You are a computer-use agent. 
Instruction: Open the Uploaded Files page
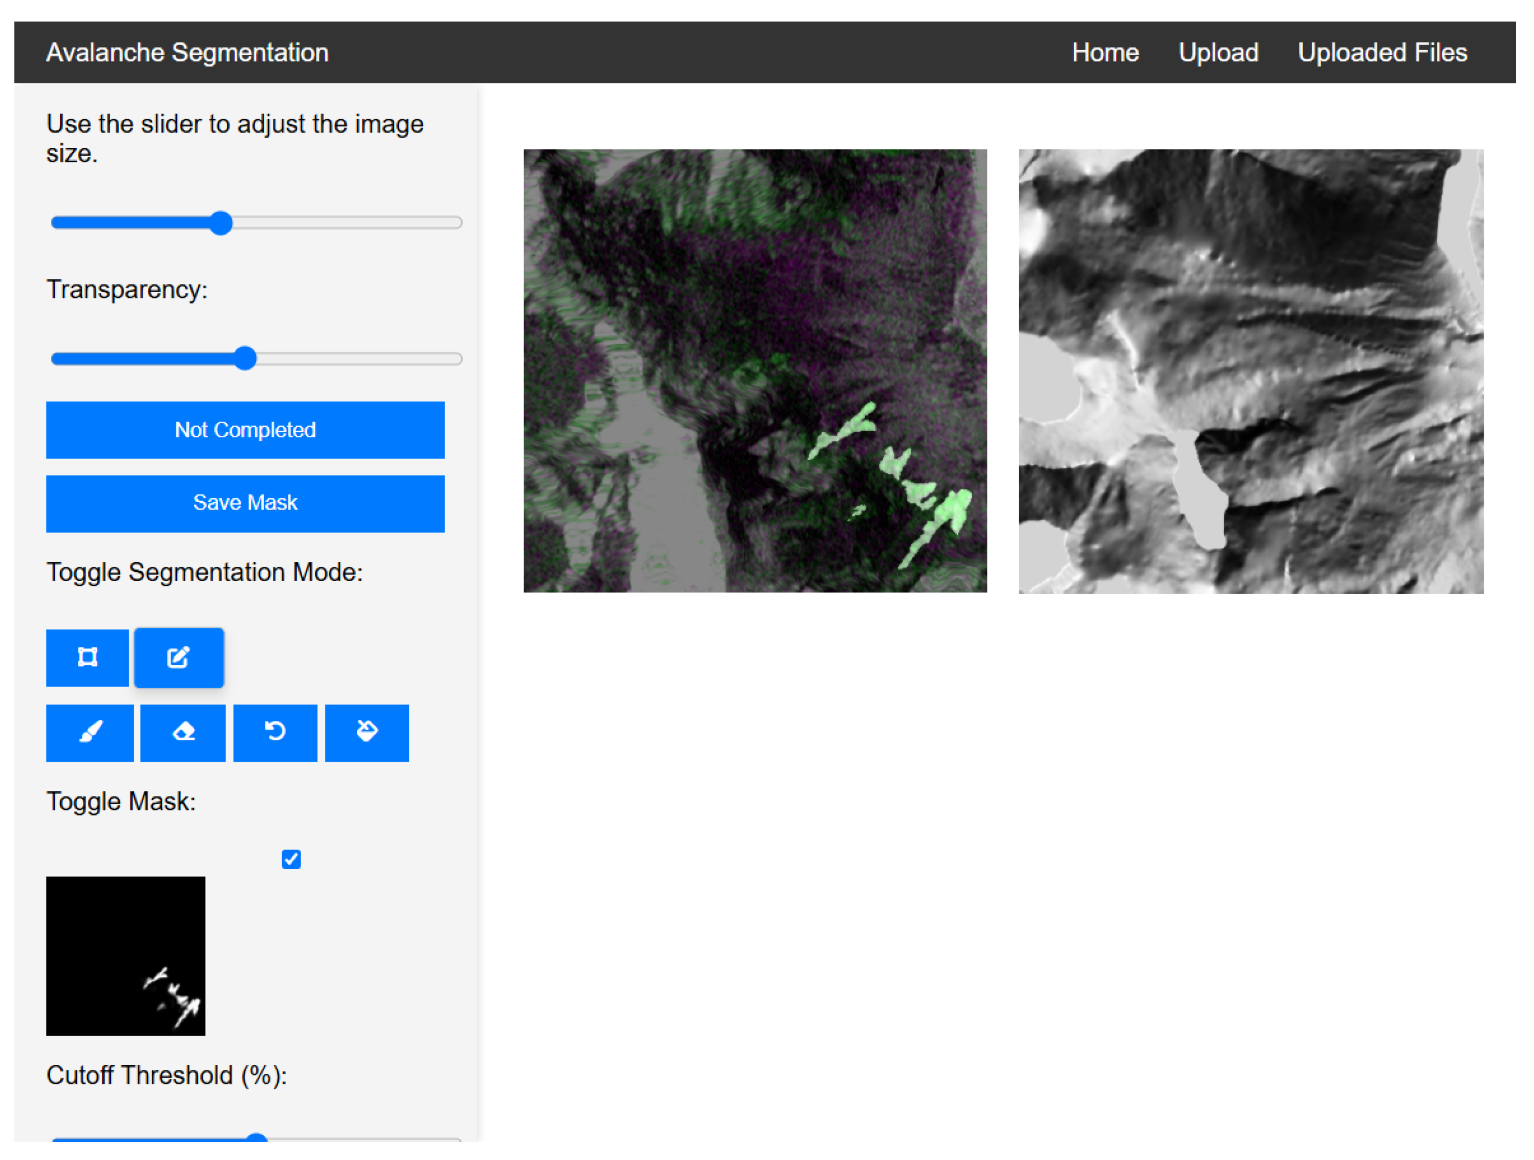pos(1382,52)
